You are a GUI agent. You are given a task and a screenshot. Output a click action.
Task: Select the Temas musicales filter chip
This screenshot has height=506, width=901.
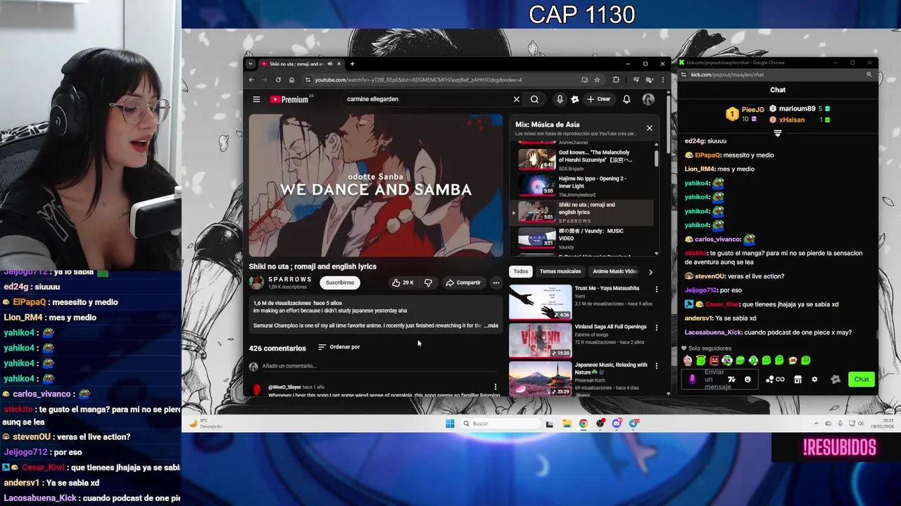[560, 271]
